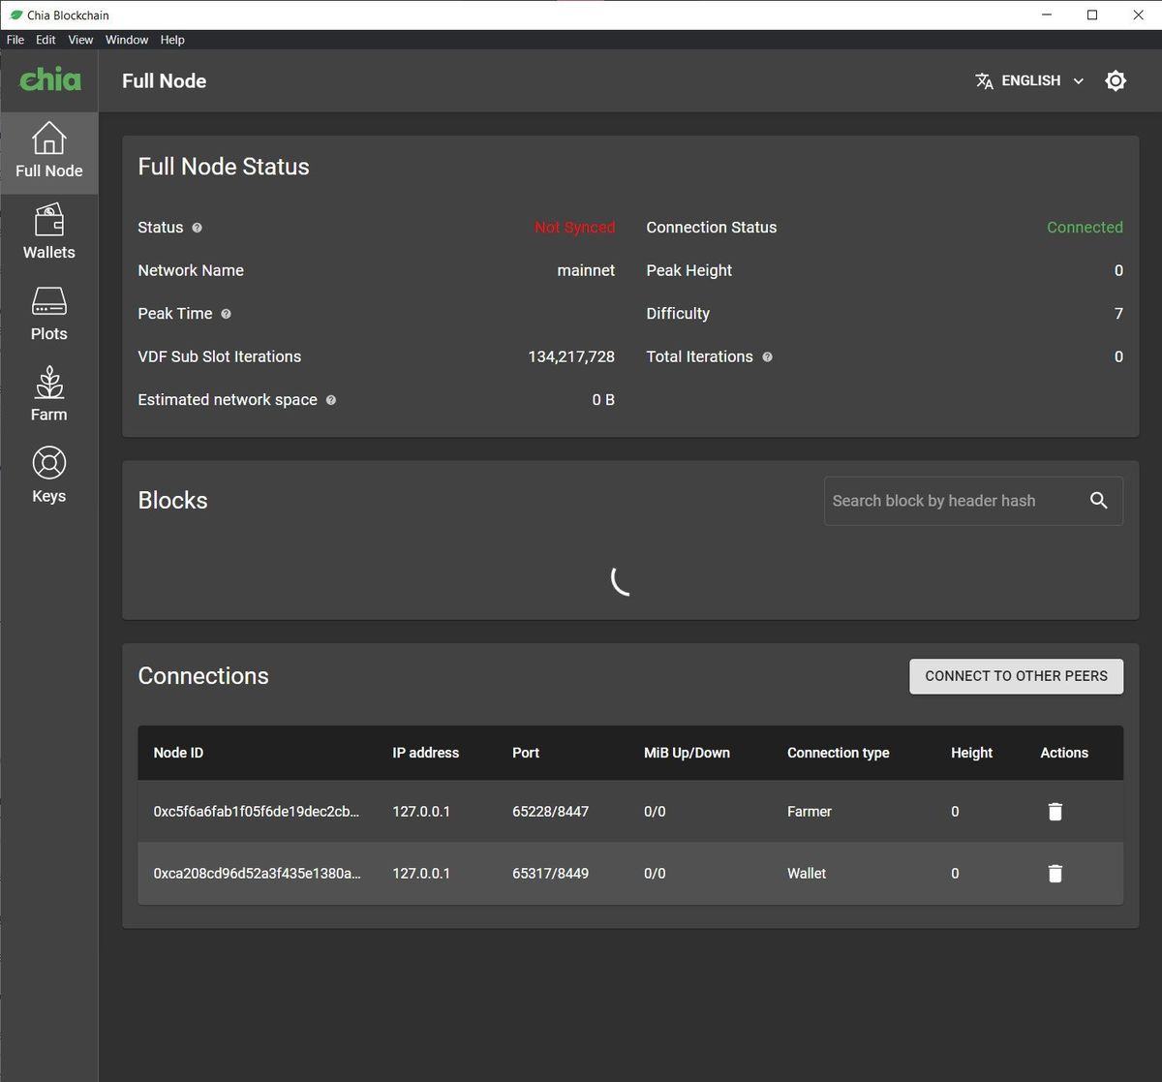Click CONNECT TO OTHER PEERS
Screen dimensions: 1162x1082
click(1016, 676)
